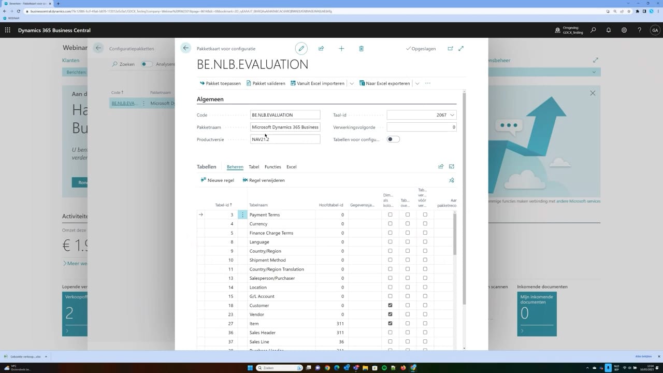Open the Taal-id dropdown
663x373 pixels.
tap(452, 115)
